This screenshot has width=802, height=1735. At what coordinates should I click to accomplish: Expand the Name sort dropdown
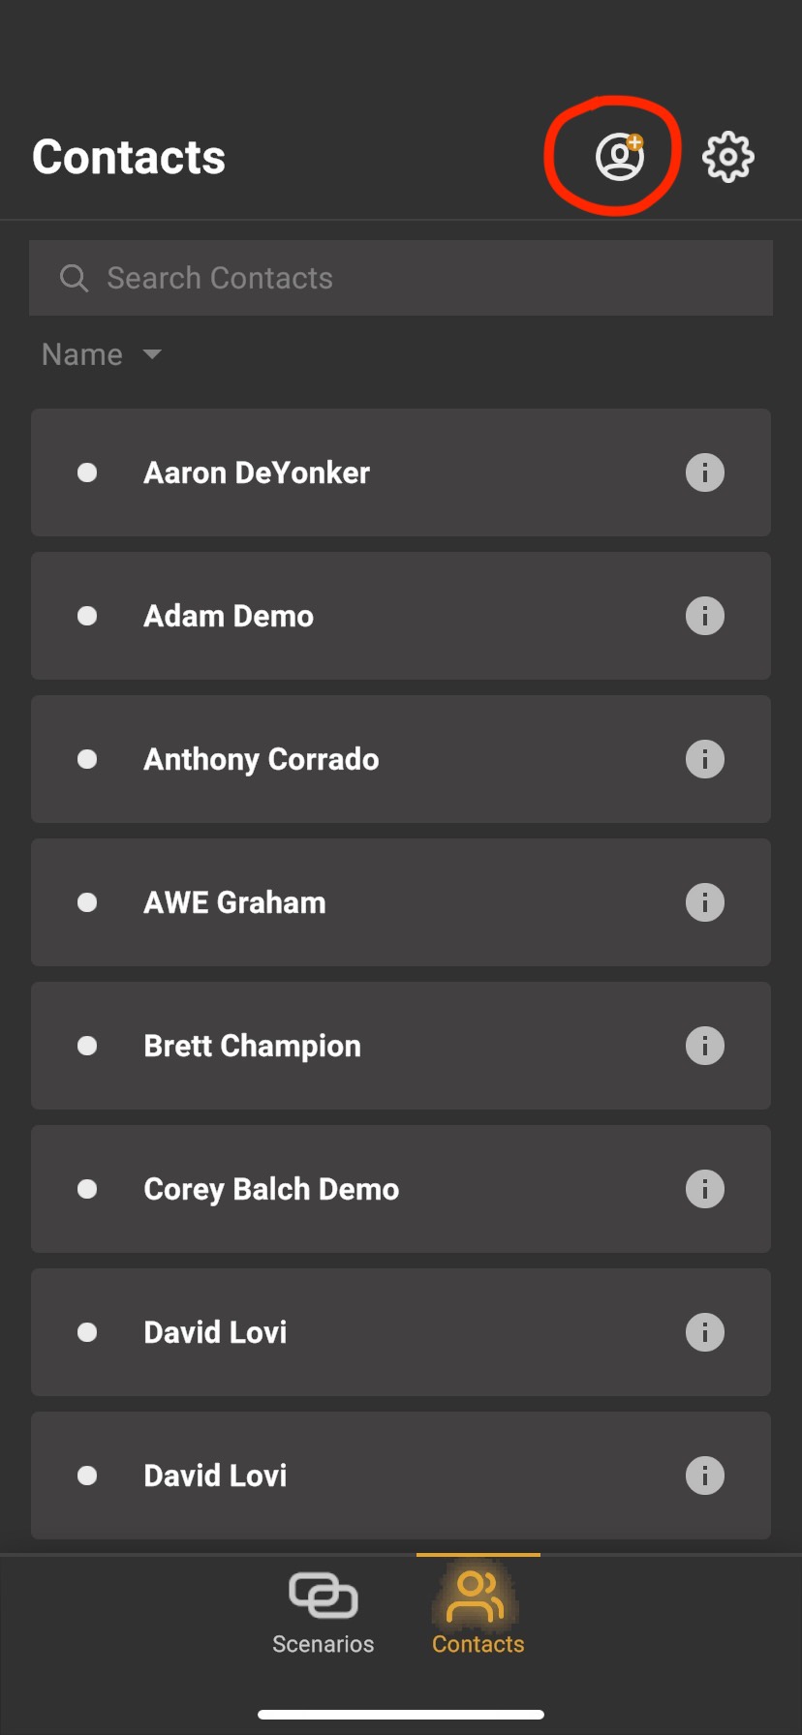coord(101,354)
